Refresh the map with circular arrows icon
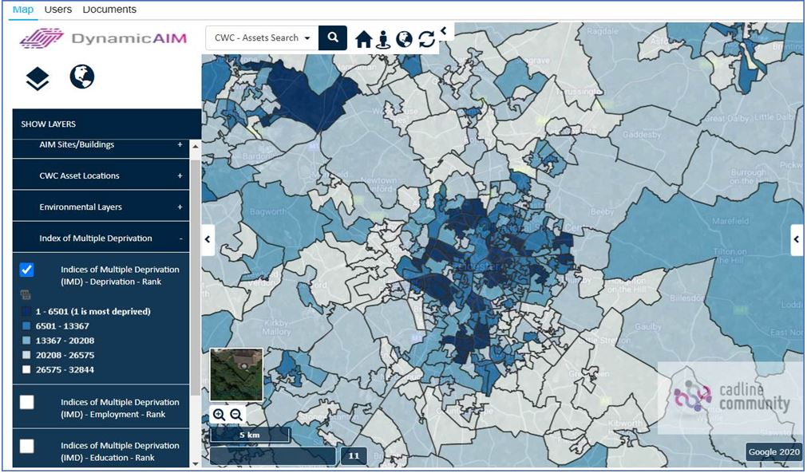The image size is (807, 473). (x=427, y=39)
